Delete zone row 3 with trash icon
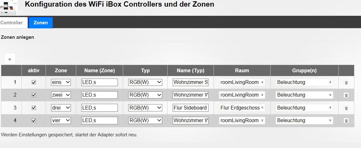 tap(346, 108)
